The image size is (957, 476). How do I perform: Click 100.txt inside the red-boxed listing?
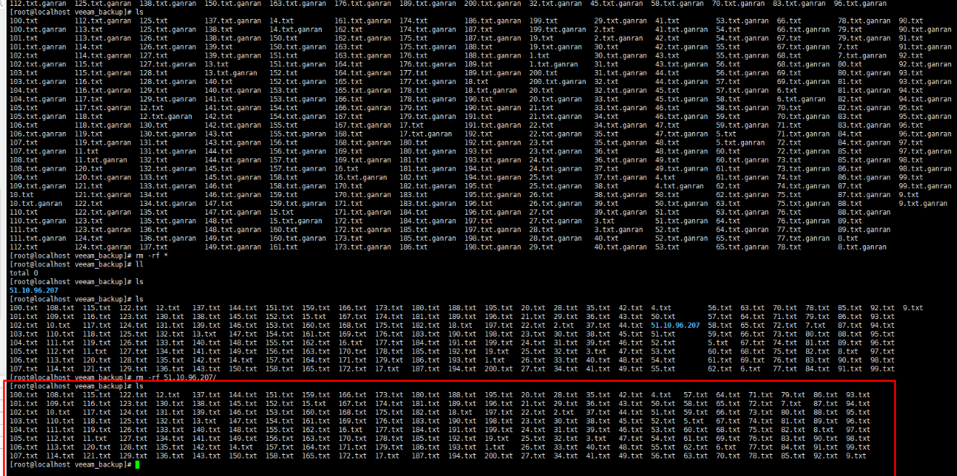pos(21,395)
